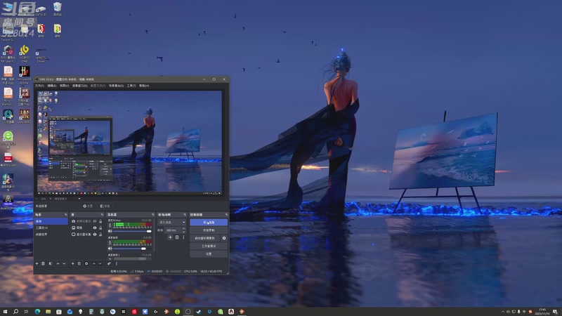Screen dimensions: 562x316
Task: Pop out the Audio Mixer dock with its float icon
Action: (153, 215)
